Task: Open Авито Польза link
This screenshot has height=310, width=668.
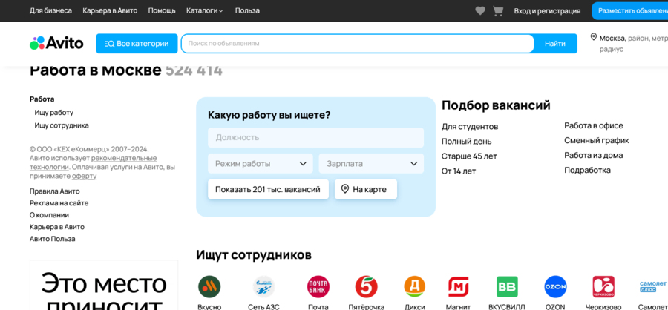Action: pos(53,239)
